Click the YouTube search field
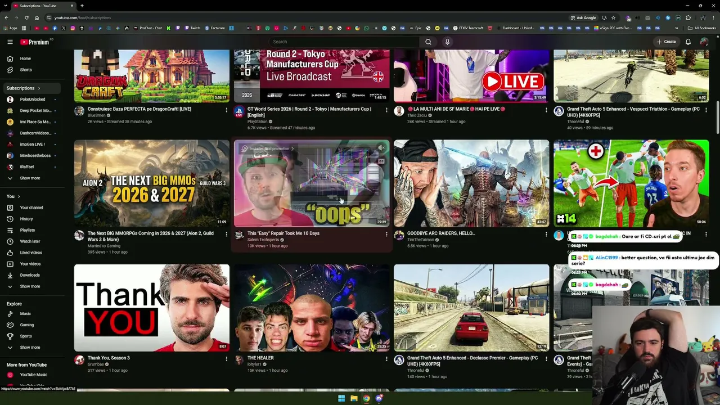 [x=344, y=42]
